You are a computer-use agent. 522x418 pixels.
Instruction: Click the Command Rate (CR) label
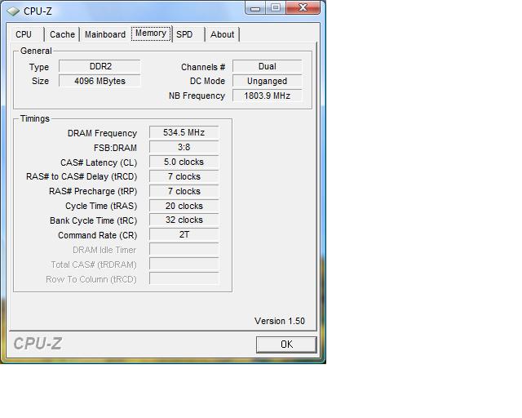tap(98, 235)
